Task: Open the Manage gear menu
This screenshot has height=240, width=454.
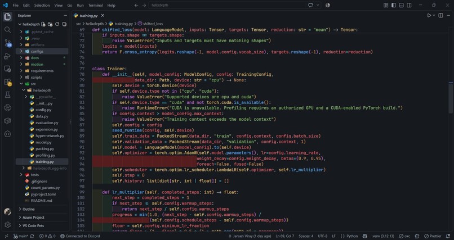Action: [x=7, y=225]
